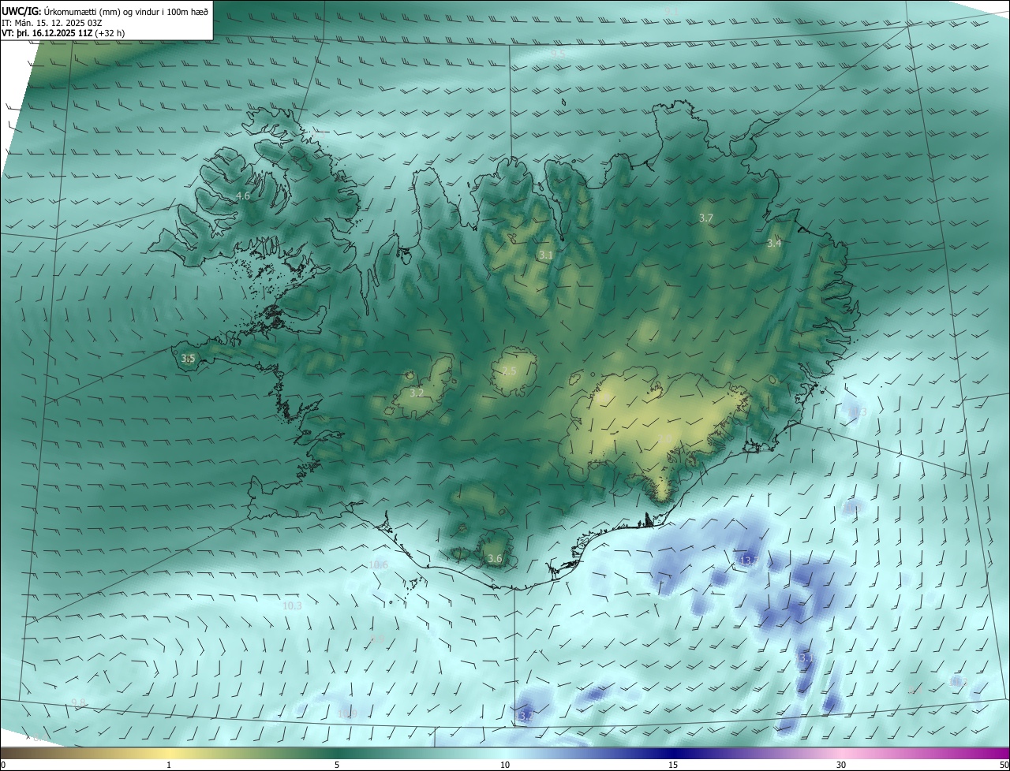This screenshot has width=1010, height=771.
Task: Click the valid time line "VT: þri. 16.12.2025 11Z"
Action: click(49, 33)
